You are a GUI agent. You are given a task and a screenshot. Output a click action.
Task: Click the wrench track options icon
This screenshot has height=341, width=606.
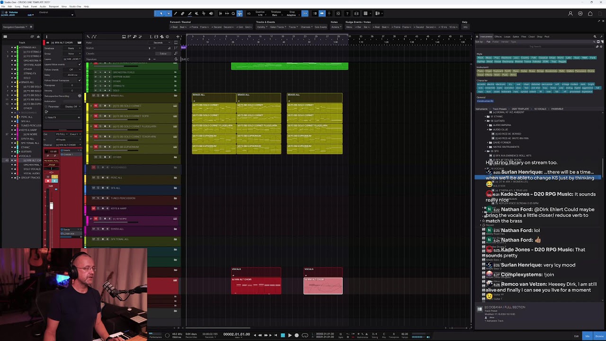(89, 36)
